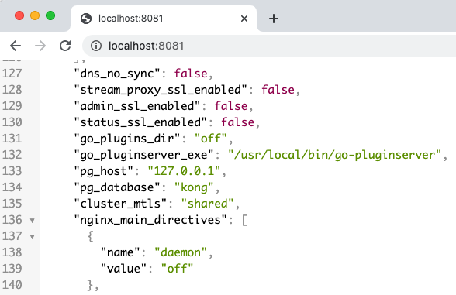The width and height of the screenshot is (456, 295).
Task: Click the "off" value on line 139
Action: tap(178, 269)
